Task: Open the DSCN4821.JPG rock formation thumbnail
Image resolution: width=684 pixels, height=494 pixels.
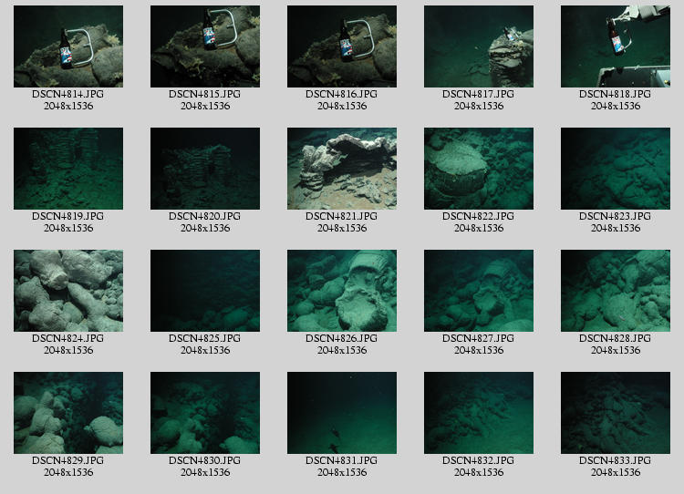Action: (x=341, y=169)
